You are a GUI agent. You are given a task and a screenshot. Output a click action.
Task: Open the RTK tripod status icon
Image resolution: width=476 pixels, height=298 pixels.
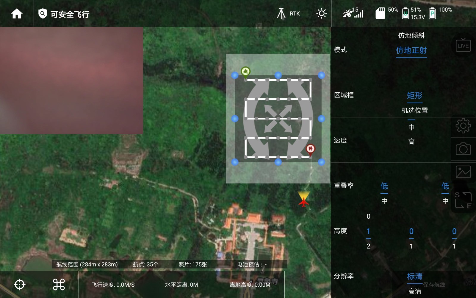click(x=281, y=14)
